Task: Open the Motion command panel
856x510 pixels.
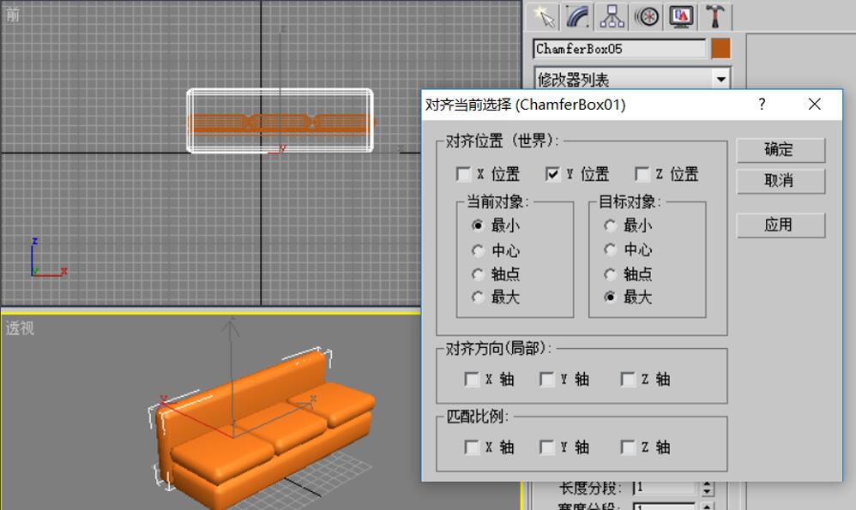Action: pyautogui.click(x=646, y=15)
